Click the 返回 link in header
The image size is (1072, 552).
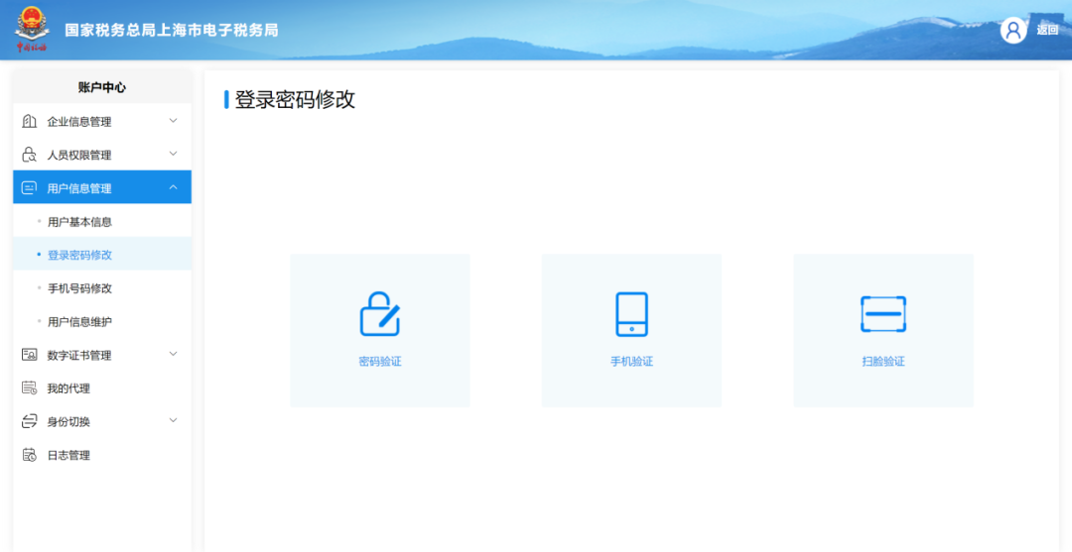1047,30
